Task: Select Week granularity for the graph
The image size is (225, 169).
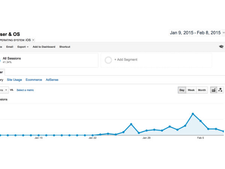Action: pos(191,90)
